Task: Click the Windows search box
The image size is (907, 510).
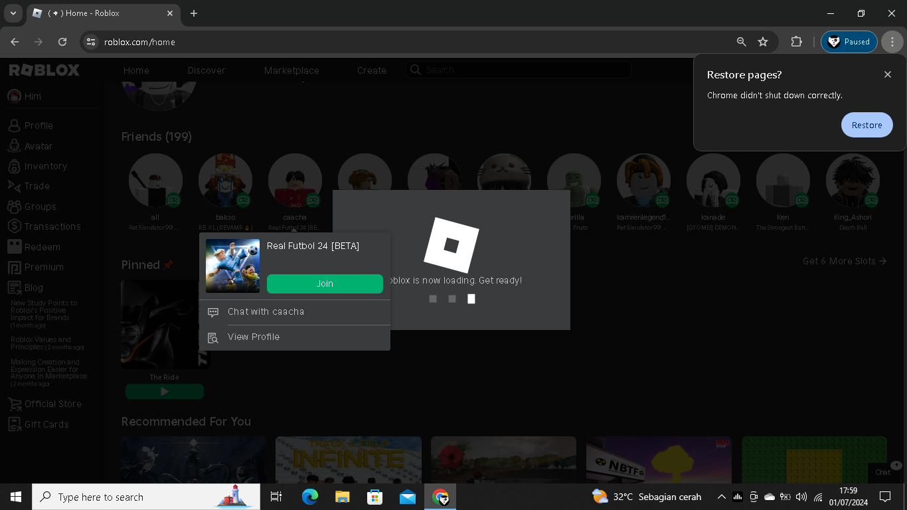Action: 147,497
